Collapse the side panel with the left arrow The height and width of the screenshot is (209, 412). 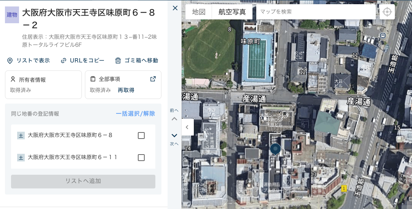pyautogui.click(x=187, y=127)
